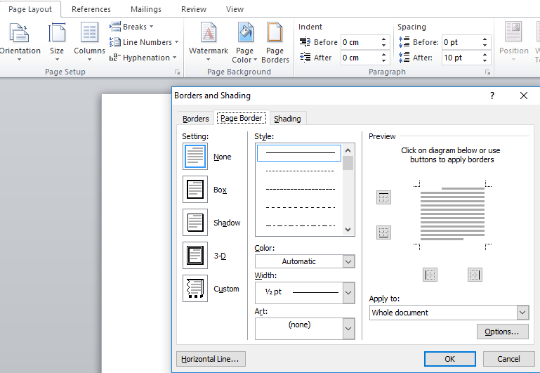The height and width of the screenshot is (373, 540).
Task: Select the 3-D border setting icon
Action: pos(195,256)
